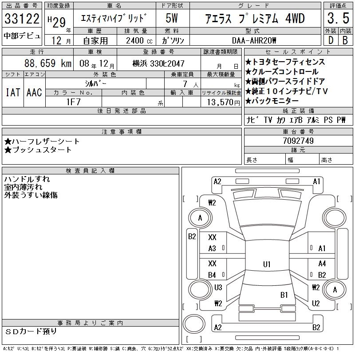Click the recycle deposit amount 13,570
Viewport: 355px width, 355px height.
coord(221,102)
